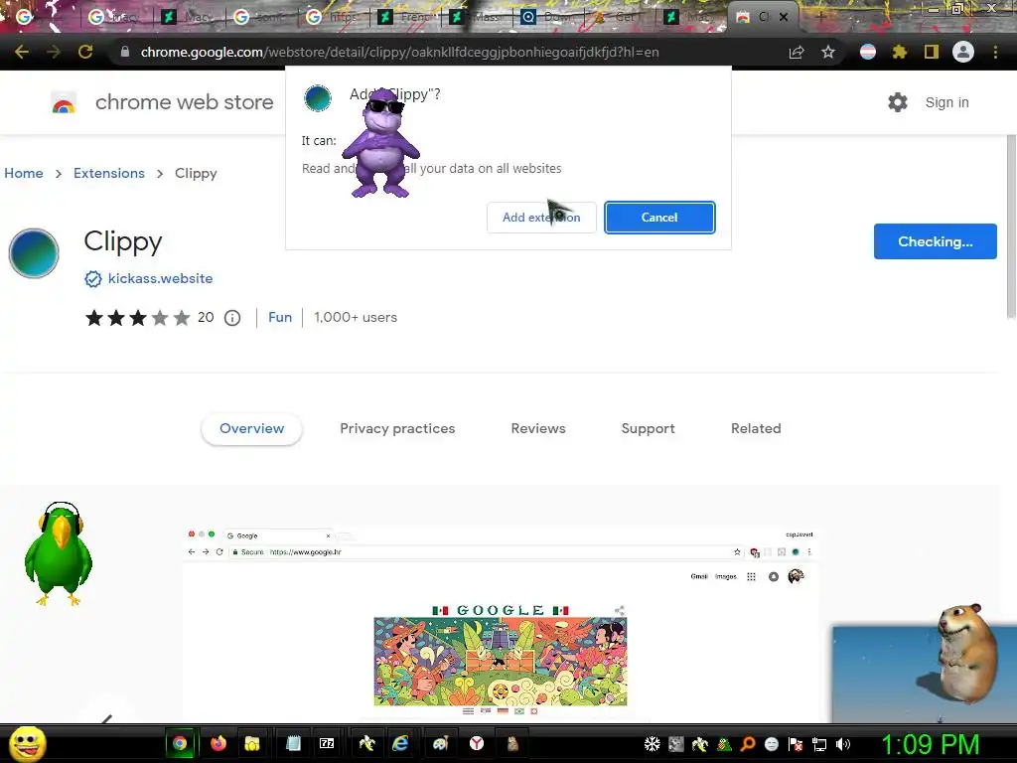Switch to the Support tab
The width and height of the screenshot is (1017, 763).
pyautogui.click(x=648, y=429)
